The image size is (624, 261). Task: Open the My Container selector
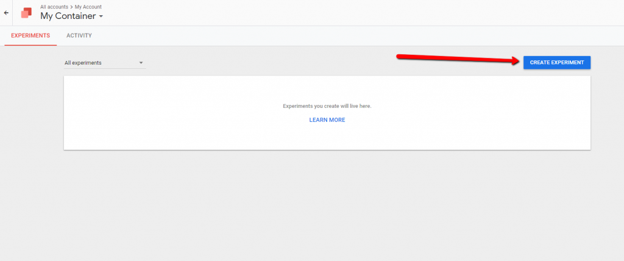tap(68, 16)
